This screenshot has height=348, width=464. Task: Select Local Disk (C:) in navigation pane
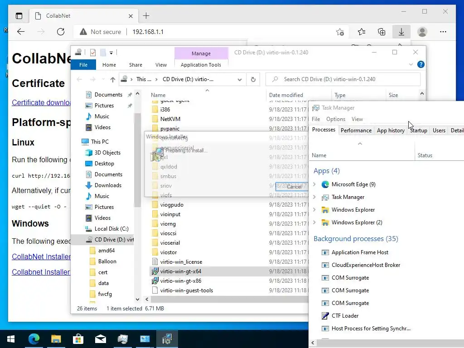coord(111,229)
